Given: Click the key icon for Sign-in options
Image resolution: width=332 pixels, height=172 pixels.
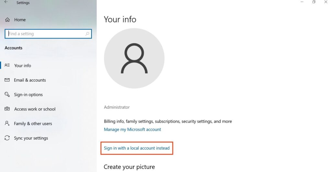Looking at the screenshot, I should click(7, 94).
